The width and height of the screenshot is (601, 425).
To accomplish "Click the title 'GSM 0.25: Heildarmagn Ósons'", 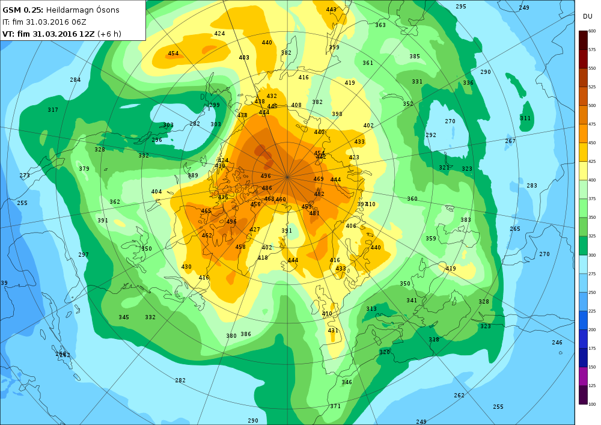I will (61, 10).
